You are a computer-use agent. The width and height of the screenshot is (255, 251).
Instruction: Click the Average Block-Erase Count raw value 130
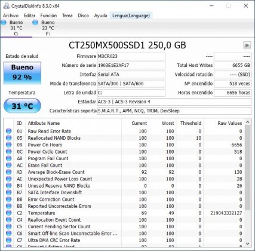[x=238, y=172]
